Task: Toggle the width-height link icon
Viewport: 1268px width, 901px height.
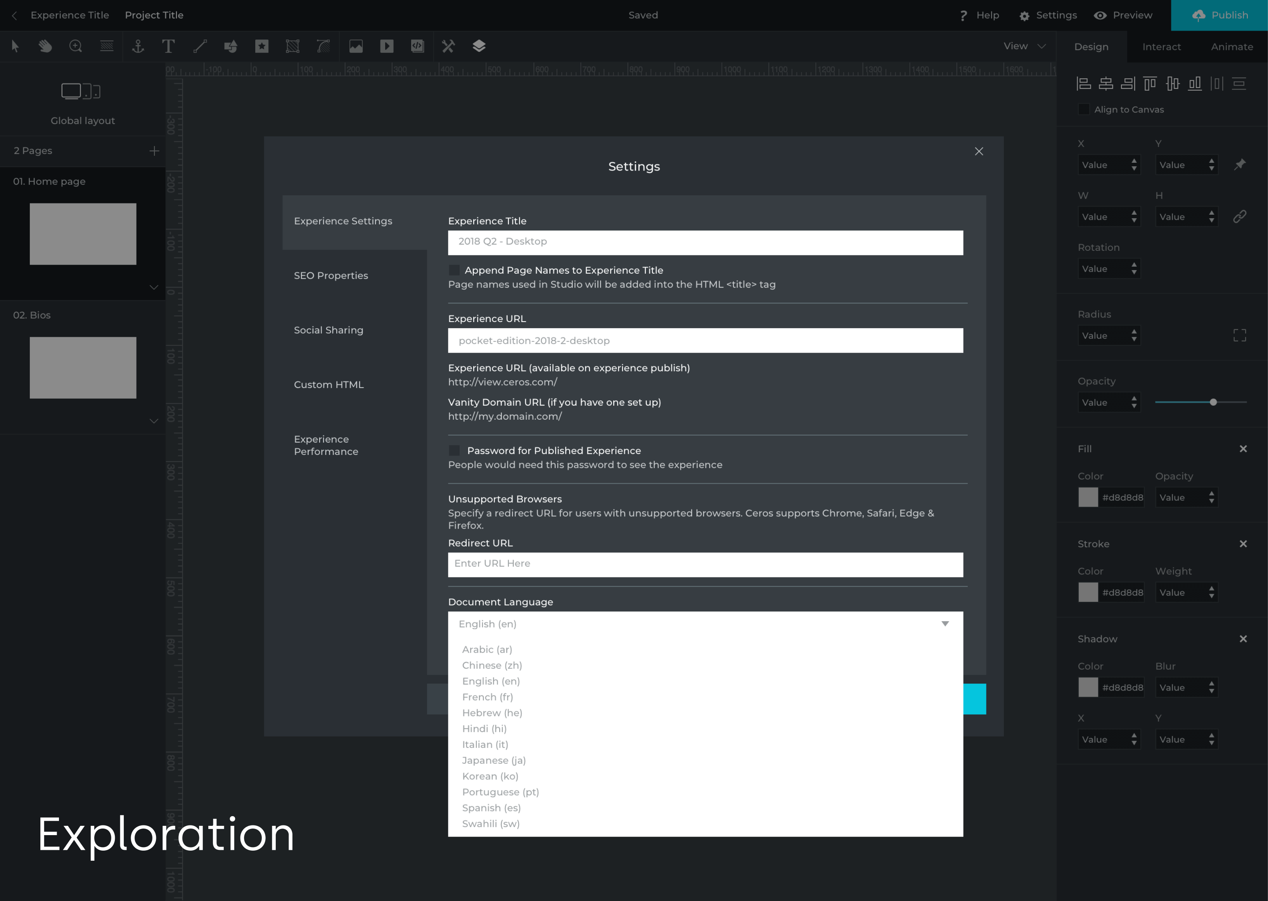Action: [x=1240, y=216]
